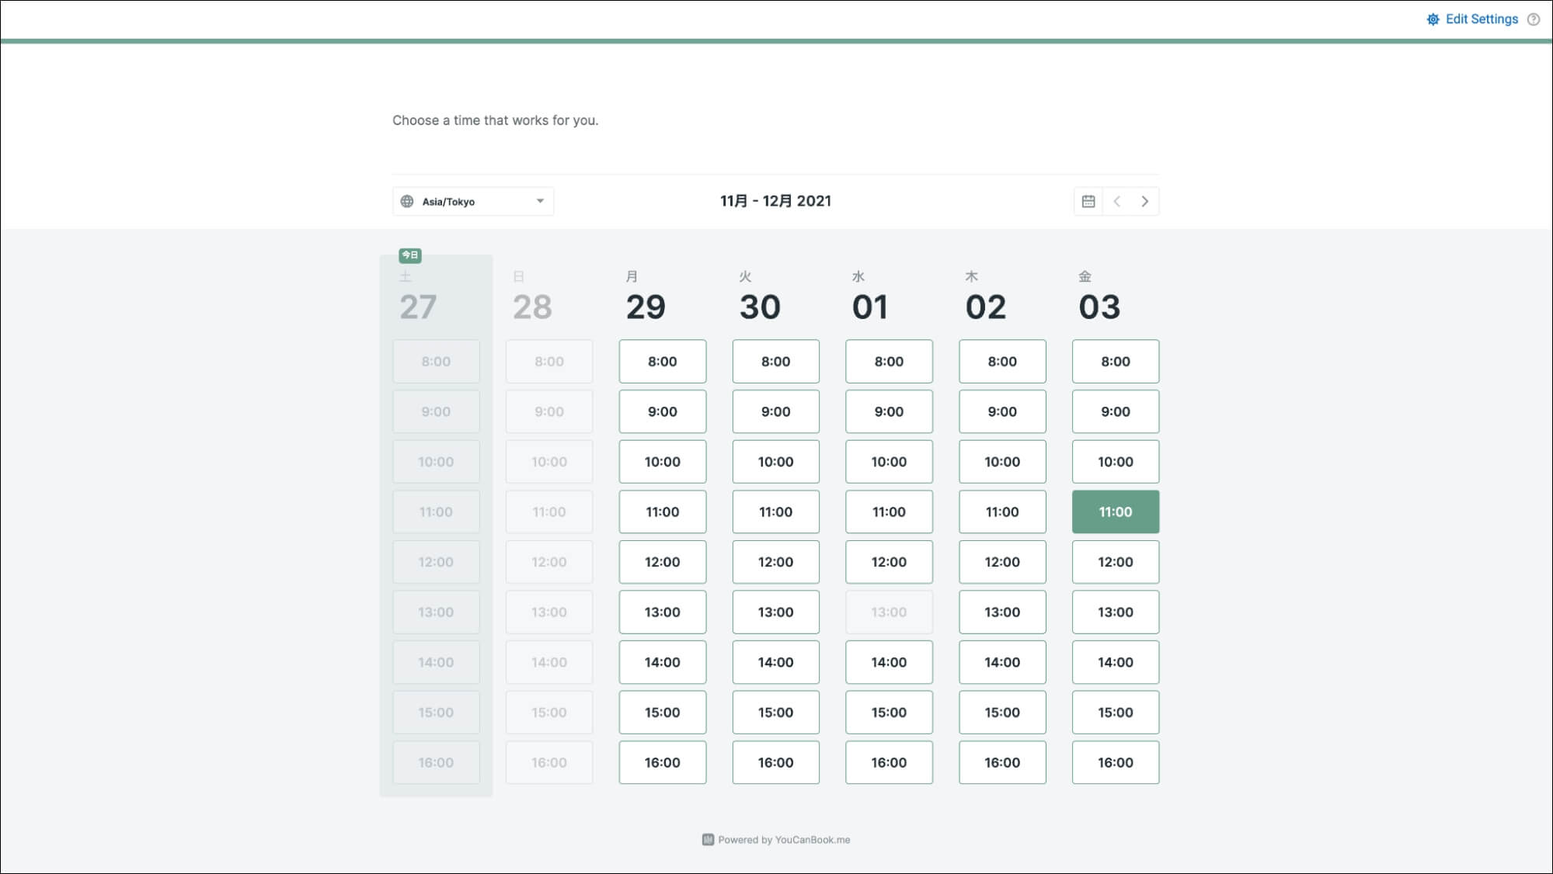Open the calendar date picker icon

click(1088, 201)
